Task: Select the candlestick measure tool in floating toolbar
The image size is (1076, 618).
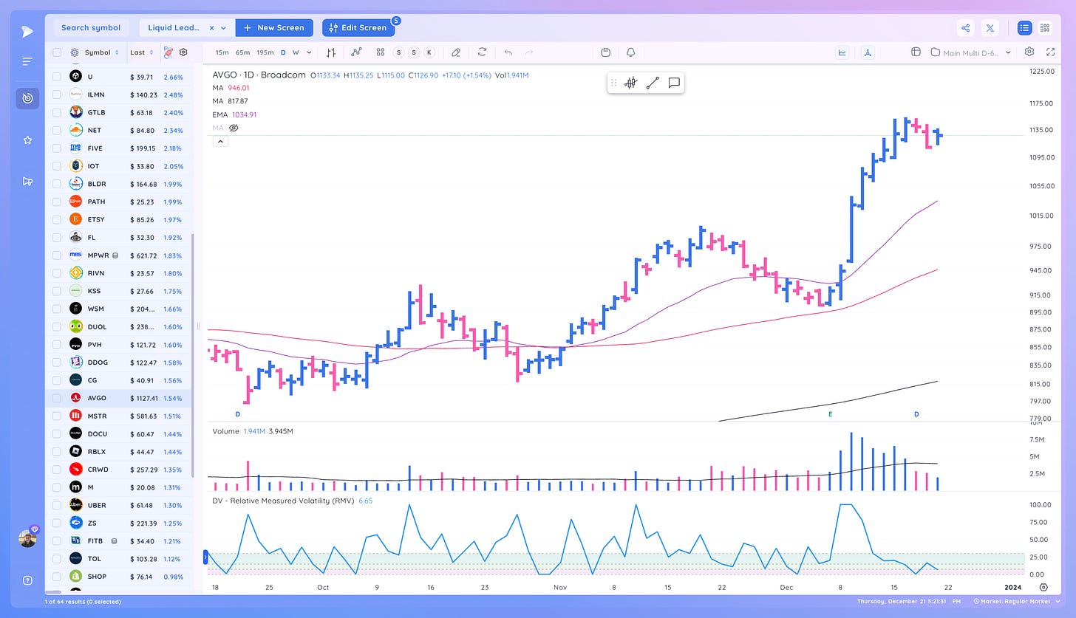Action: [x=630, y=83]
